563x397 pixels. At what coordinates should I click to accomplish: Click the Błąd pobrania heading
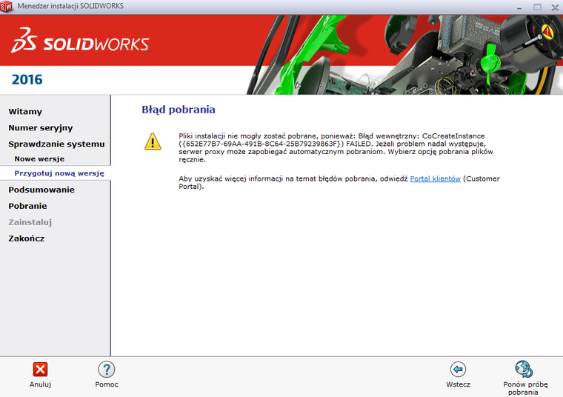pyautogui.click(x=179, y=110)
